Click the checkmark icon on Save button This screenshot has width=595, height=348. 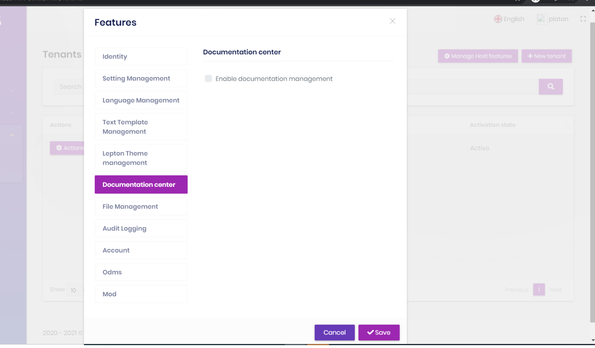coord(370,332)
